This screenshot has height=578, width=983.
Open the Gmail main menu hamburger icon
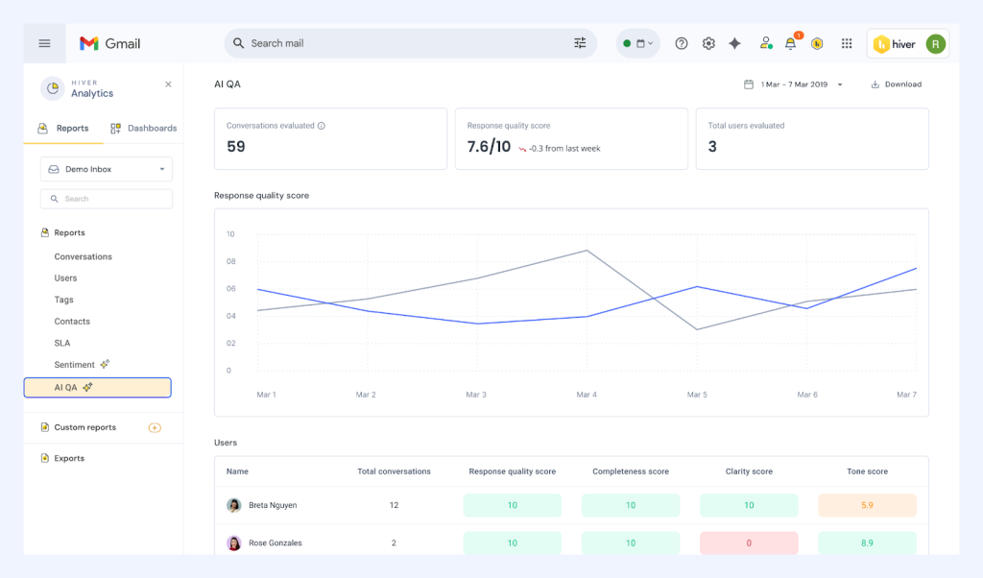[x=44, y=43]
